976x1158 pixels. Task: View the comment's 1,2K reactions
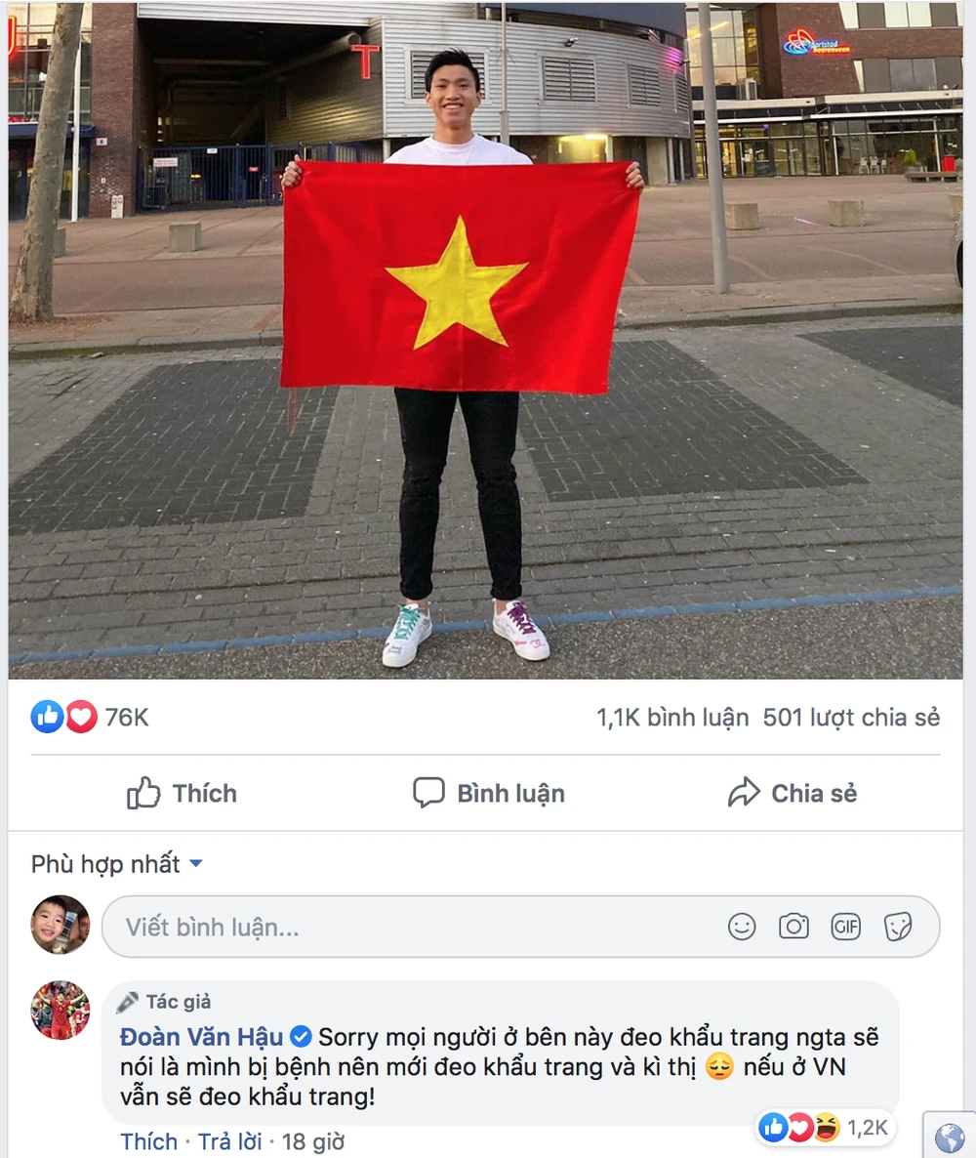tap(826, 1128)
